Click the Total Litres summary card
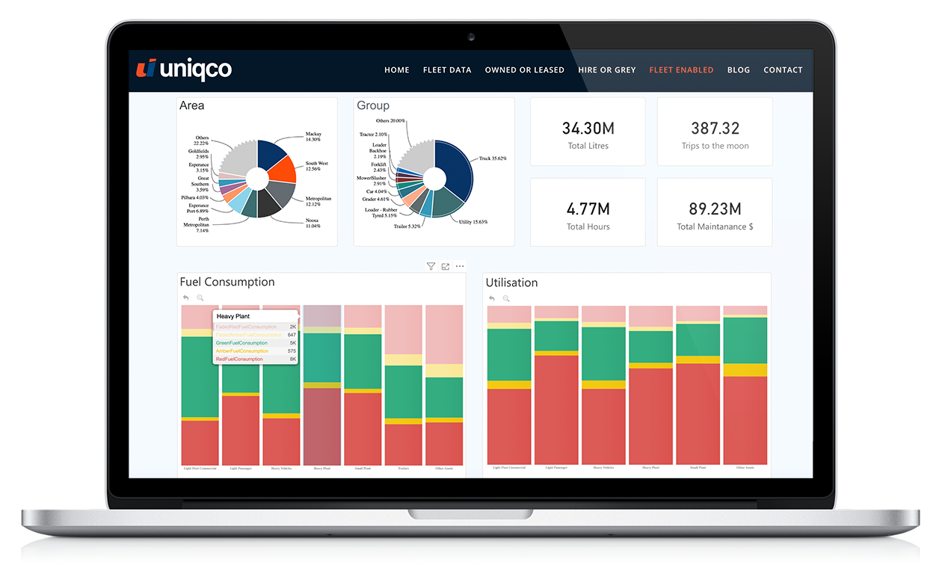Viewport: 942px width, 565px height. (588, 132)
